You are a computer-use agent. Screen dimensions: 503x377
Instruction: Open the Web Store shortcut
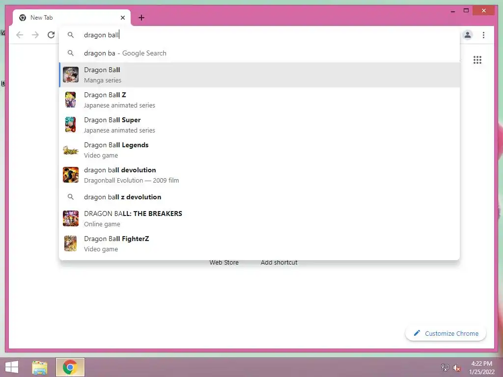coord(224,263)
